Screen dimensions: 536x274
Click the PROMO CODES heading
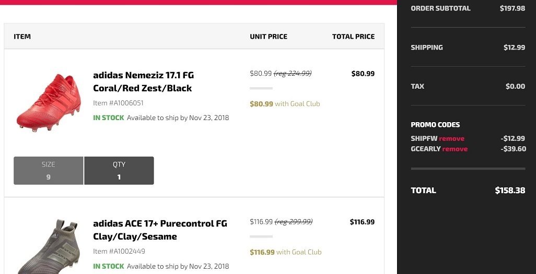click(x=435, y=125)
